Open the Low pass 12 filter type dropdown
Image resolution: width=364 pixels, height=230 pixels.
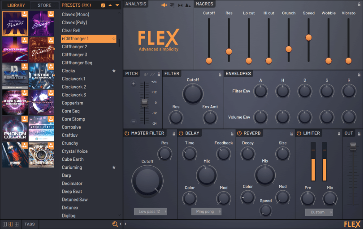(x=151, y=212)
